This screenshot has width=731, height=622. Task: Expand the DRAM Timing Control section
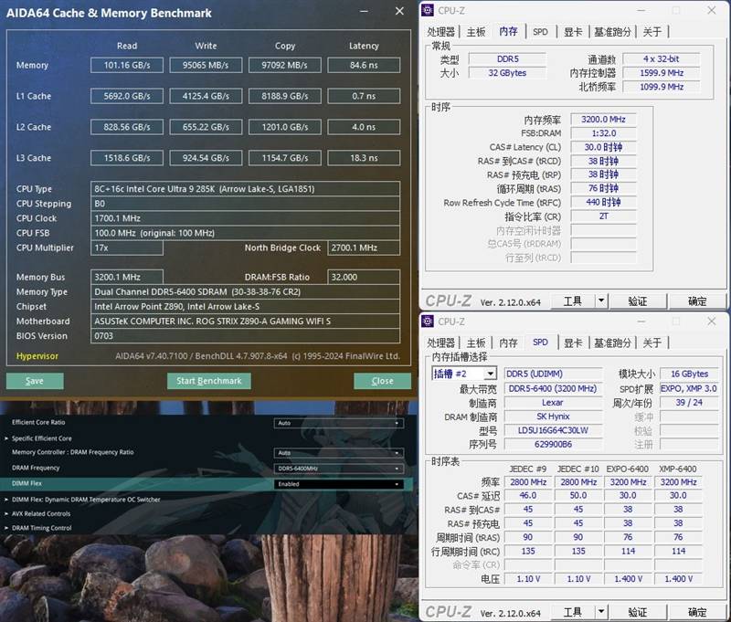coord(41,528)
